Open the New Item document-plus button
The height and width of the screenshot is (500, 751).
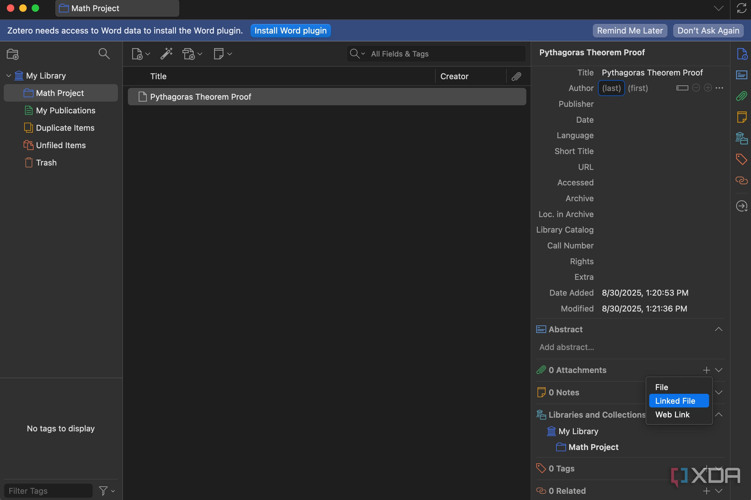[x=141, y=54]
